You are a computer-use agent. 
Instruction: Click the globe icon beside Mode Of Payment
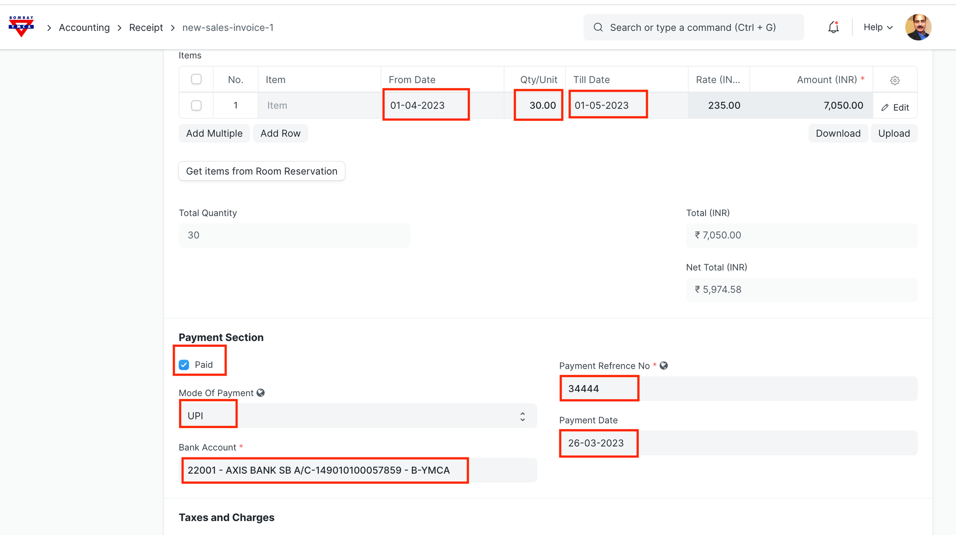coord(260,393)
